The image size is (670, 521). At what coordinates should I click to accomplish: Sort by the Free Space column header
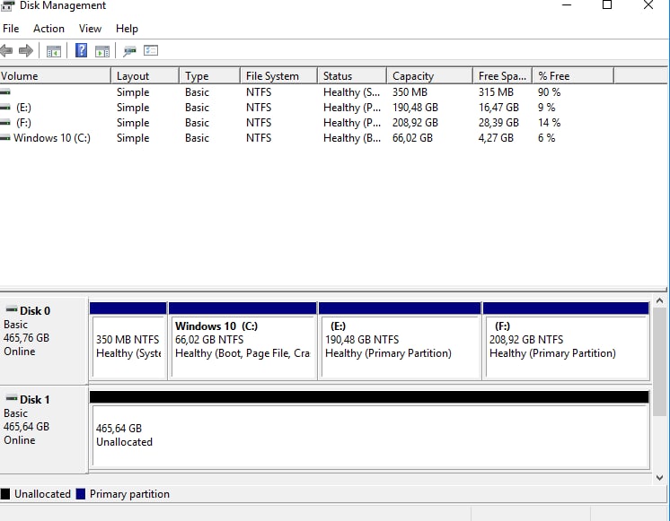tap(503, 76)
